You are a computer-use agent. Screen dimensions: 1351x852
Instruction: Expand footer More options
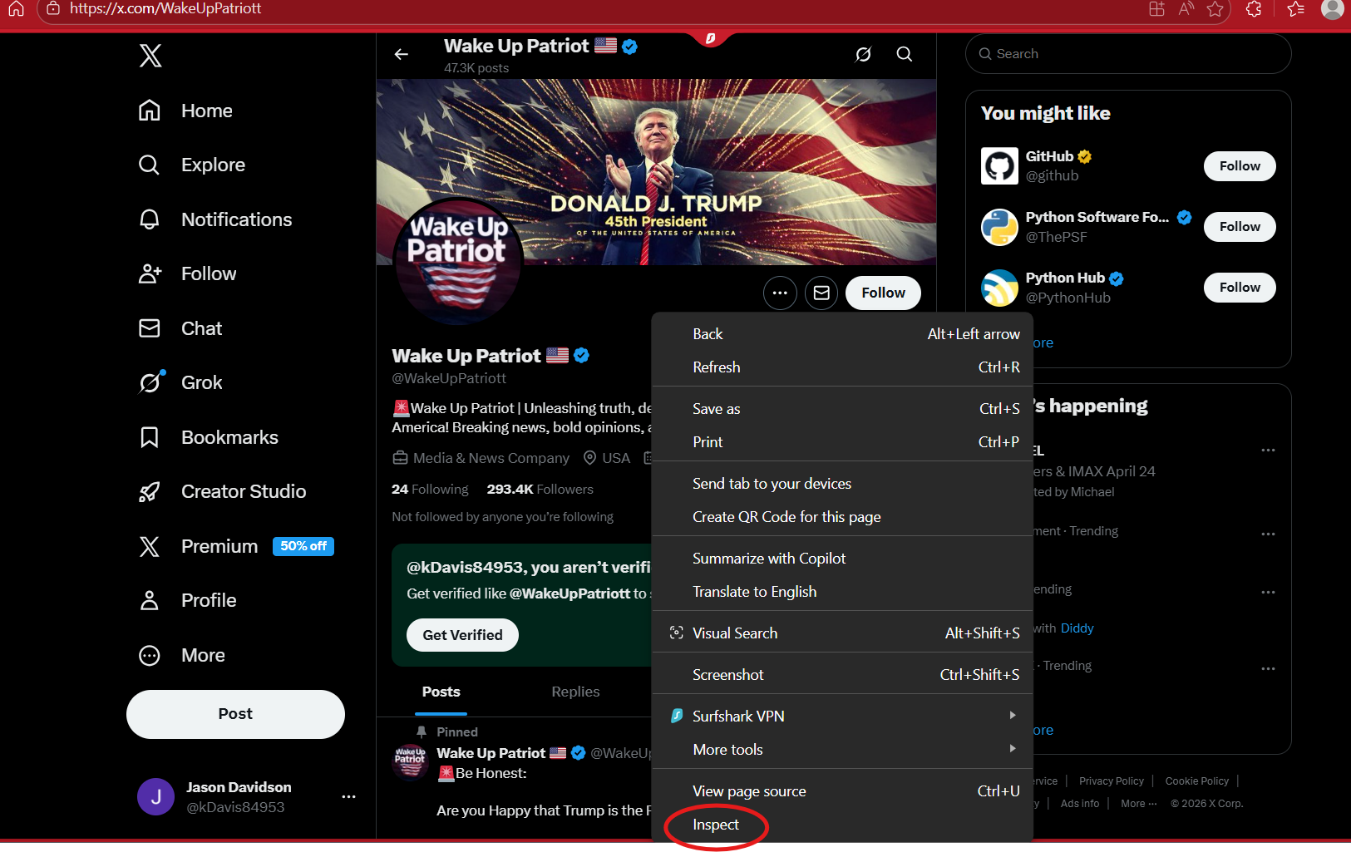[x=1138, y=804]
